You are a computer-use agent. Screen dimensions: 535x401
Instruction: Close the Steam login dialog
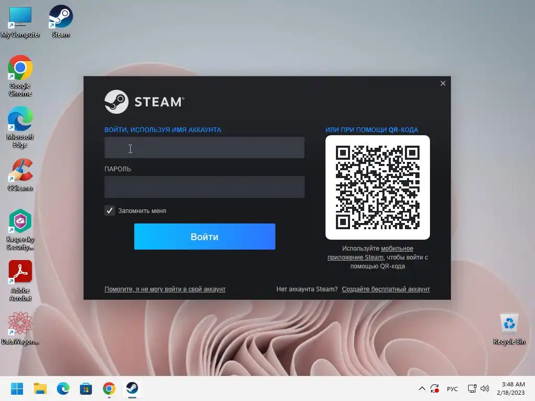click(x=443, y=83)
